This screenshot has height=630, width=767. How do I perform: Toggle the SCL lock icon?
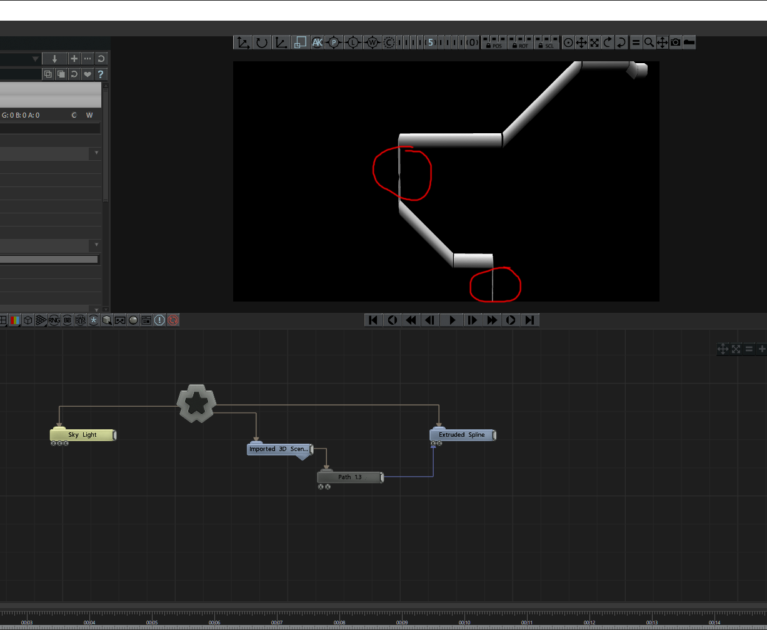(x=546, y=43)
